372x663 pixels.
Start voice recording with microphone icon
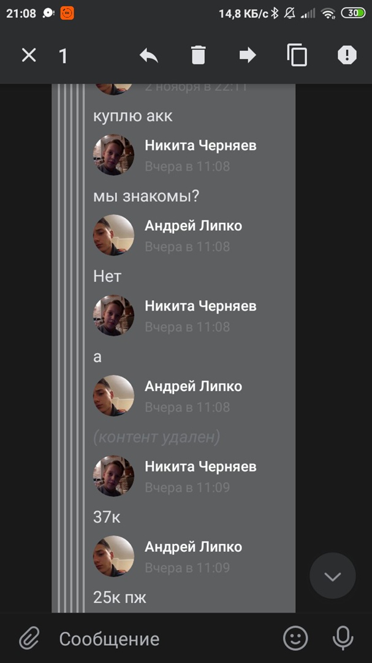click(343, 638)
